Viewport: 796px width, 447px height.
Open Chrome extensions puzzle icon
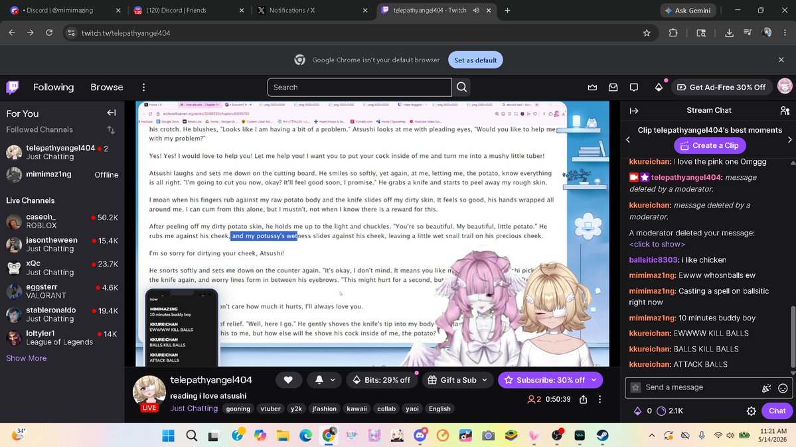point(673,33)
